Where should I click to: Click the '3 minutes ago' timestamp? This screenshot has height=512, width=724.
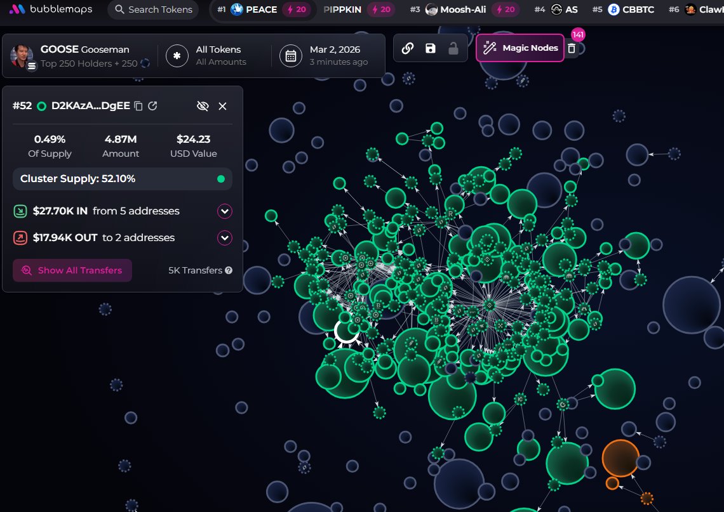339,62
